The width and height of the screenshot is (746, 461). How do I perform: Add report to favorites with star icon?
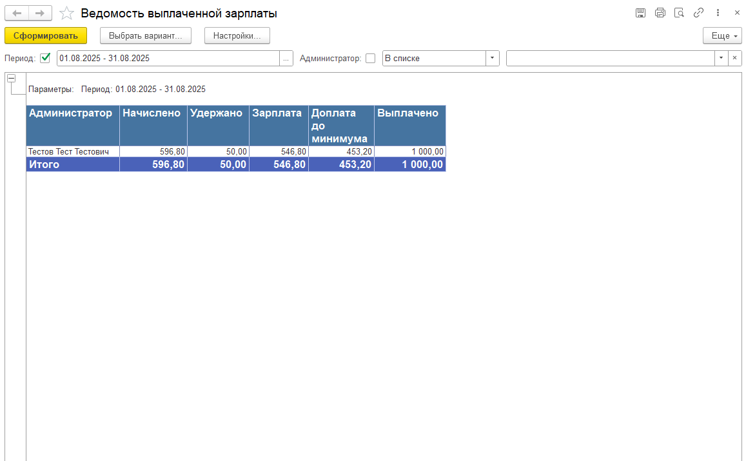(x=66, y=14)
